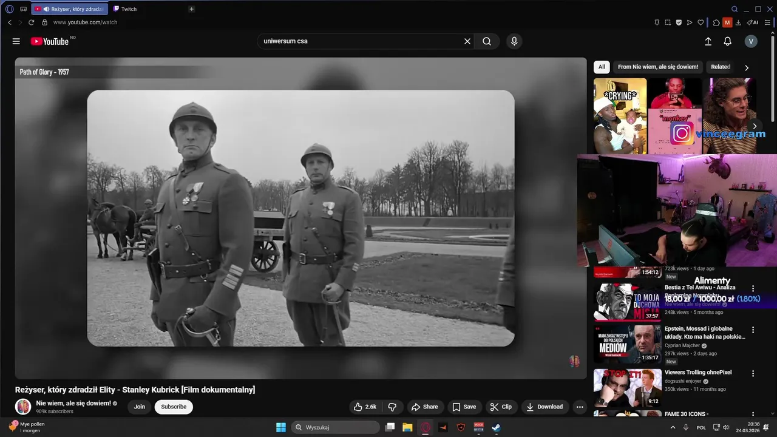
Task: Open Bestia z Tel Awiwu video thumbnail
Action: coord(628,302)
